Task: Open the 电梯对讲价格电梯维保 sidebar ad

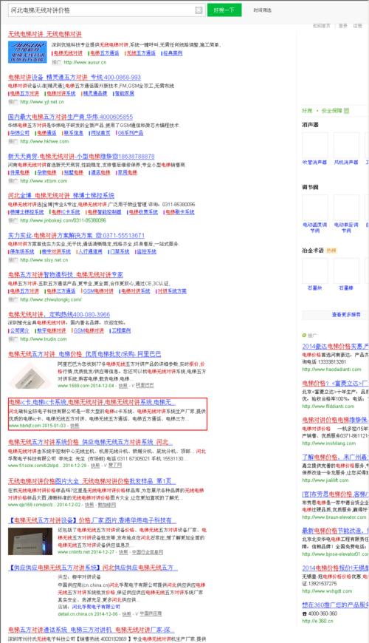Action: [335, 420]
